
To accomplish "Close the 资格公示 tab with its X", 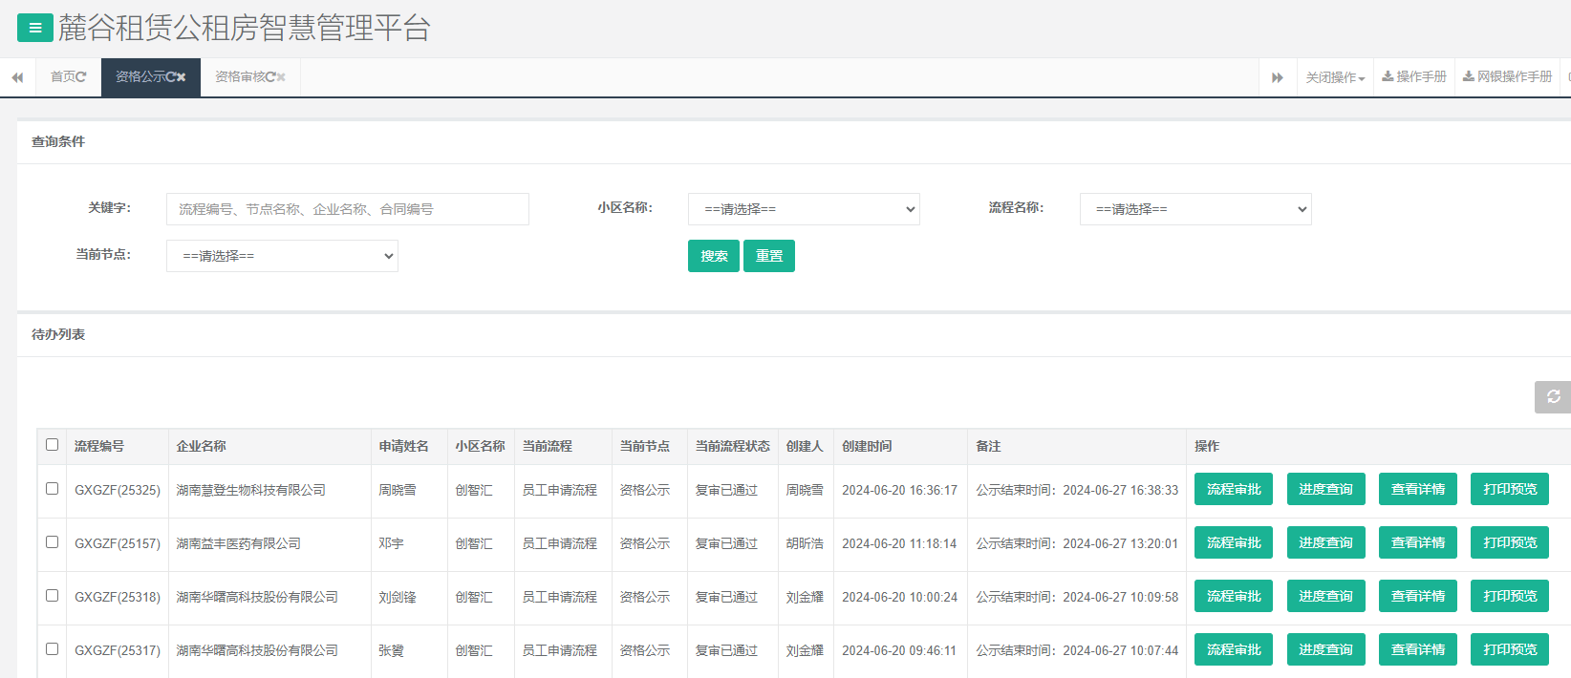I will 182,77.
